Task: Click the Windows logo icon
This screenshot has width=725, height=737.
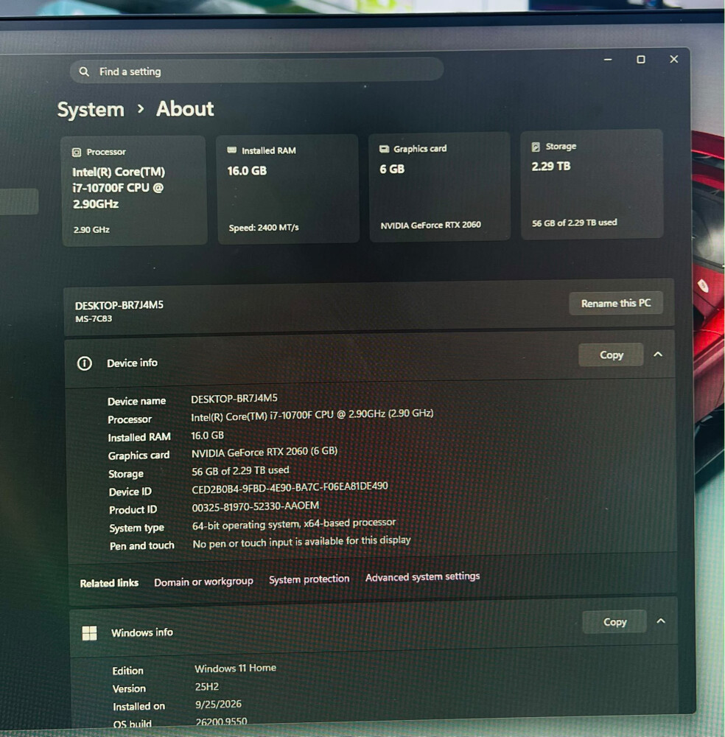Action: [x=89, y=633]
